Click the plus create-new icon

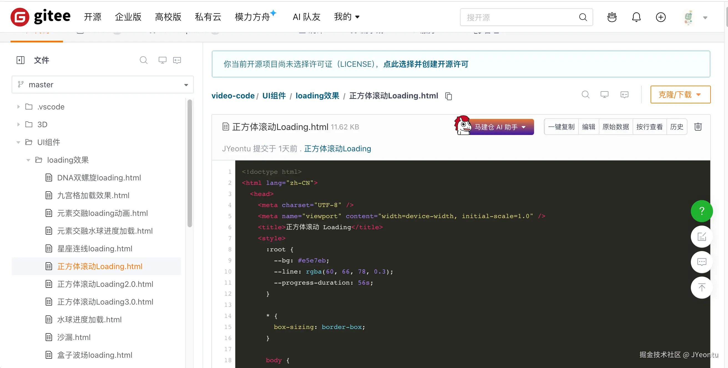661,17
